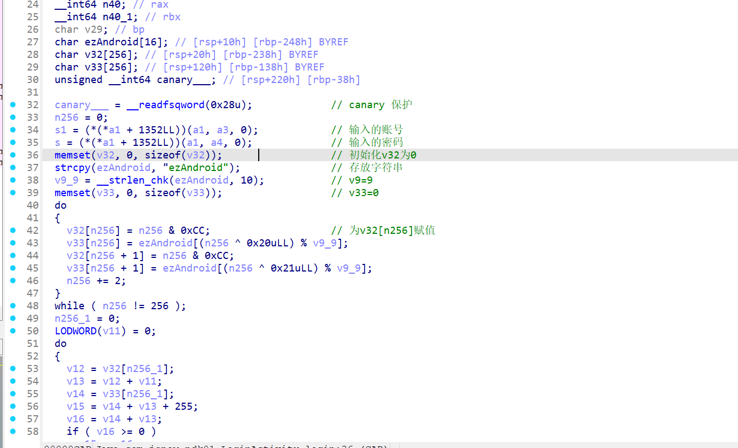Click the gutter dot beside line 45
Image resolution: width=738 pixels, height=448 pixels.
pyautogui.click(x=13, y=268)
